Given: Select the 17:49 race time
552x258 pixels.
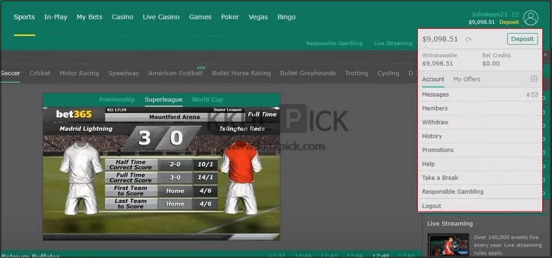Looking at the screenshot, I should 380,256.
